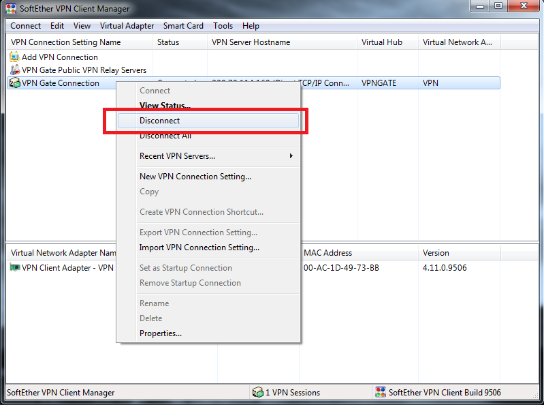
Task: Sort by the Status column header
Action: pyautogui.click(x=180, y=42)
